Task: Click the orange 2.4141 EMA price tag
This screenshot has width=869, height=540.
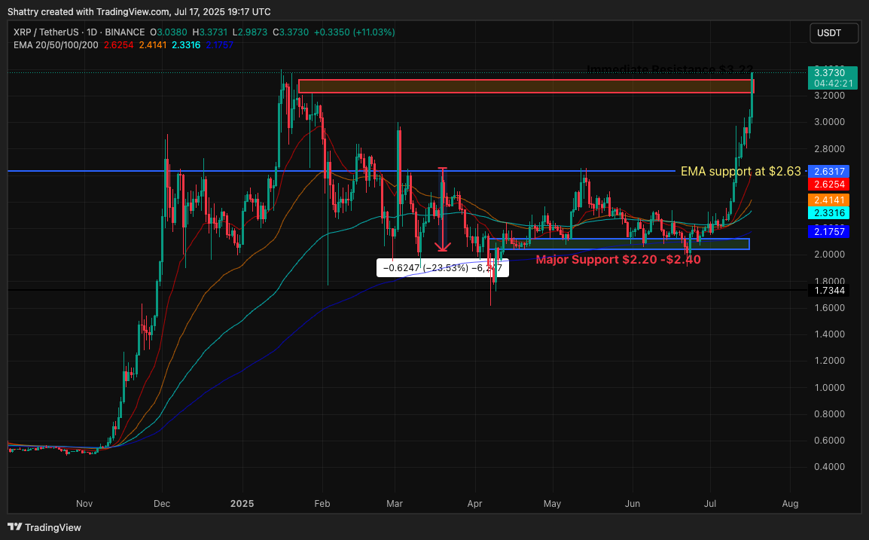Action: 828,200
